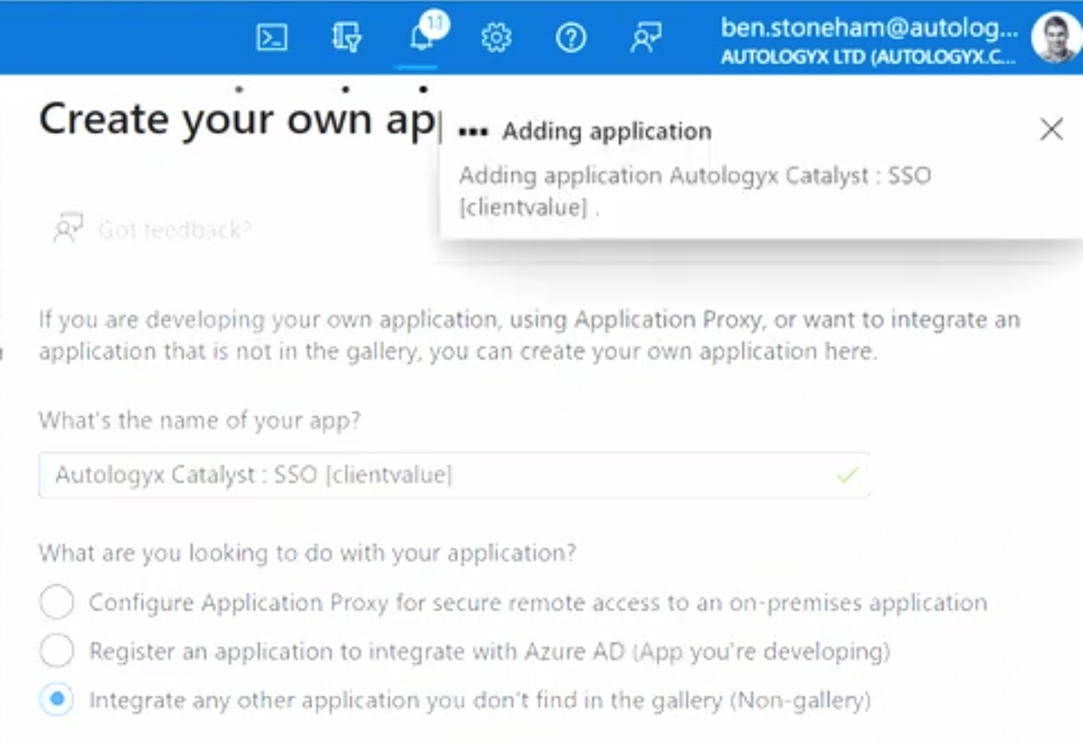
Task: Click the Got feedback? link
Action: (x=152, y=229)
